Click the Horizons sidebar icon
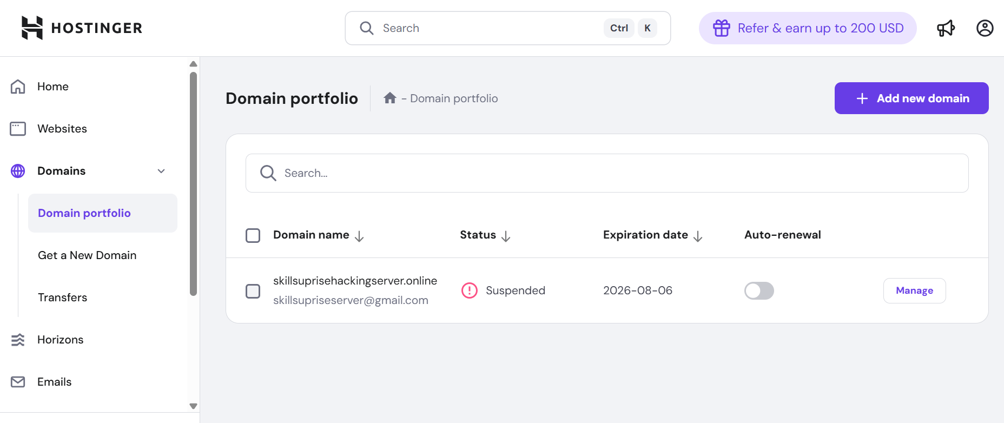The height and width of the screenshot is (423, 1004). [18, 340]
